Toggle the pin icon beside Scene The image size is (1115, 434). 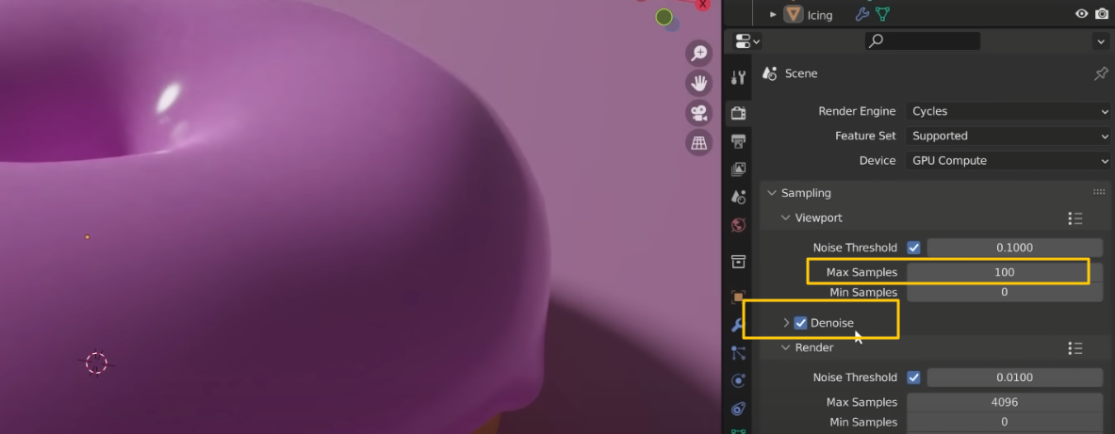click(x=1100, y=73)
